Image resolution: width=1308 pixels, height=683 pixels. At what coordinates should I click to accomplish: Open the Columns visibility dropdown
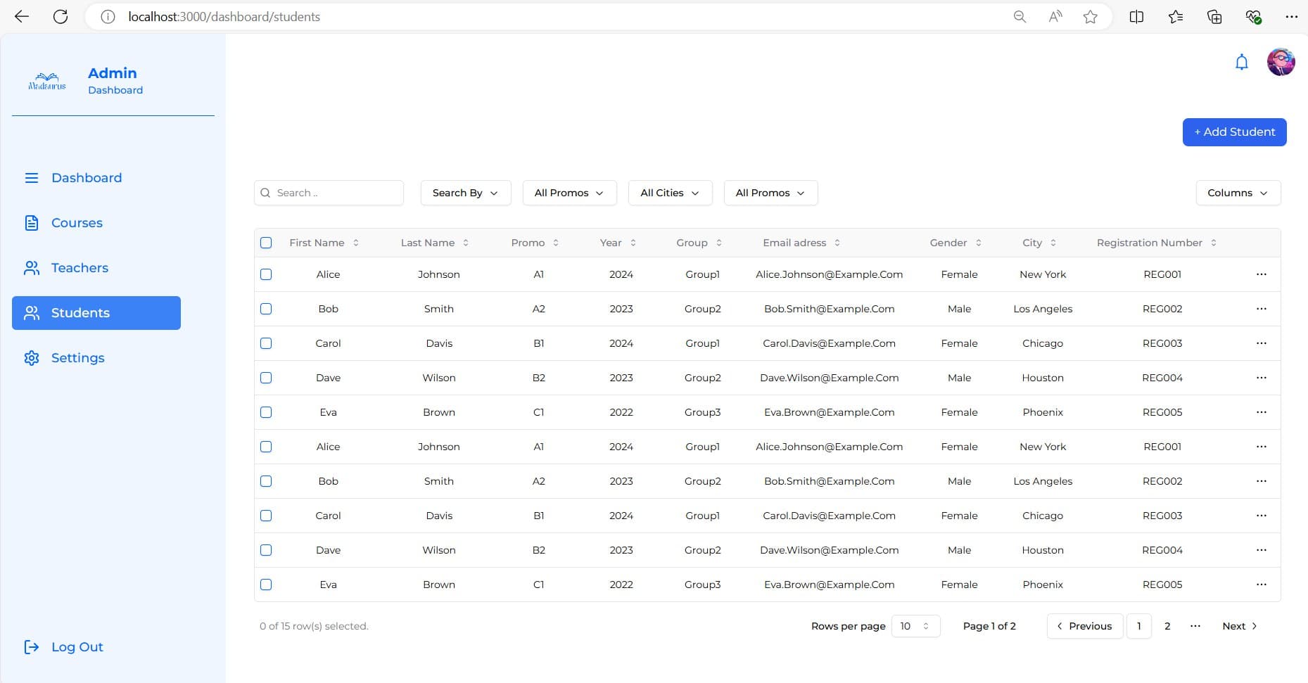1238,193
